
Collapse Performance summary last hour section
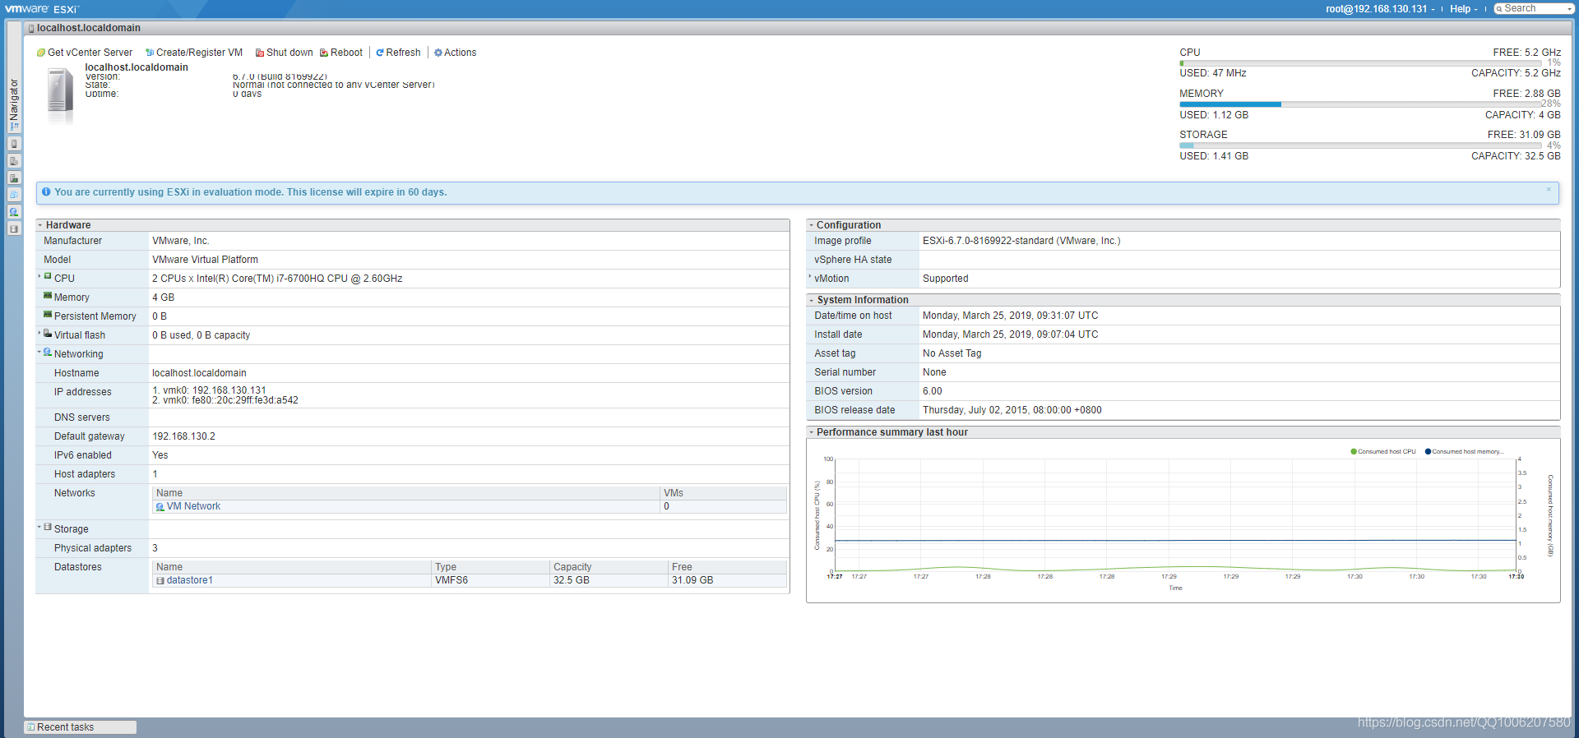point(811,432)
